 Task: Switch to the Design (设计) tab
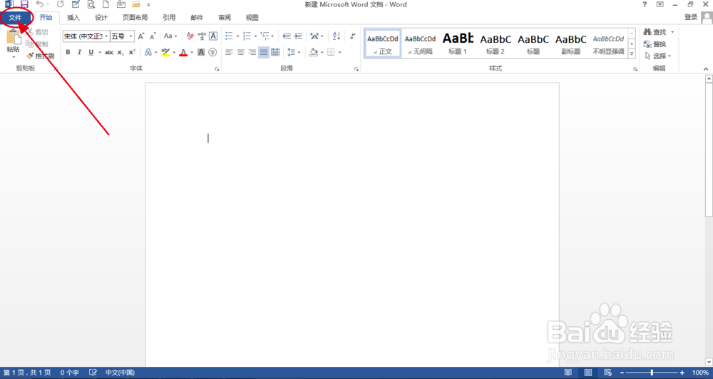coord(101,18)
